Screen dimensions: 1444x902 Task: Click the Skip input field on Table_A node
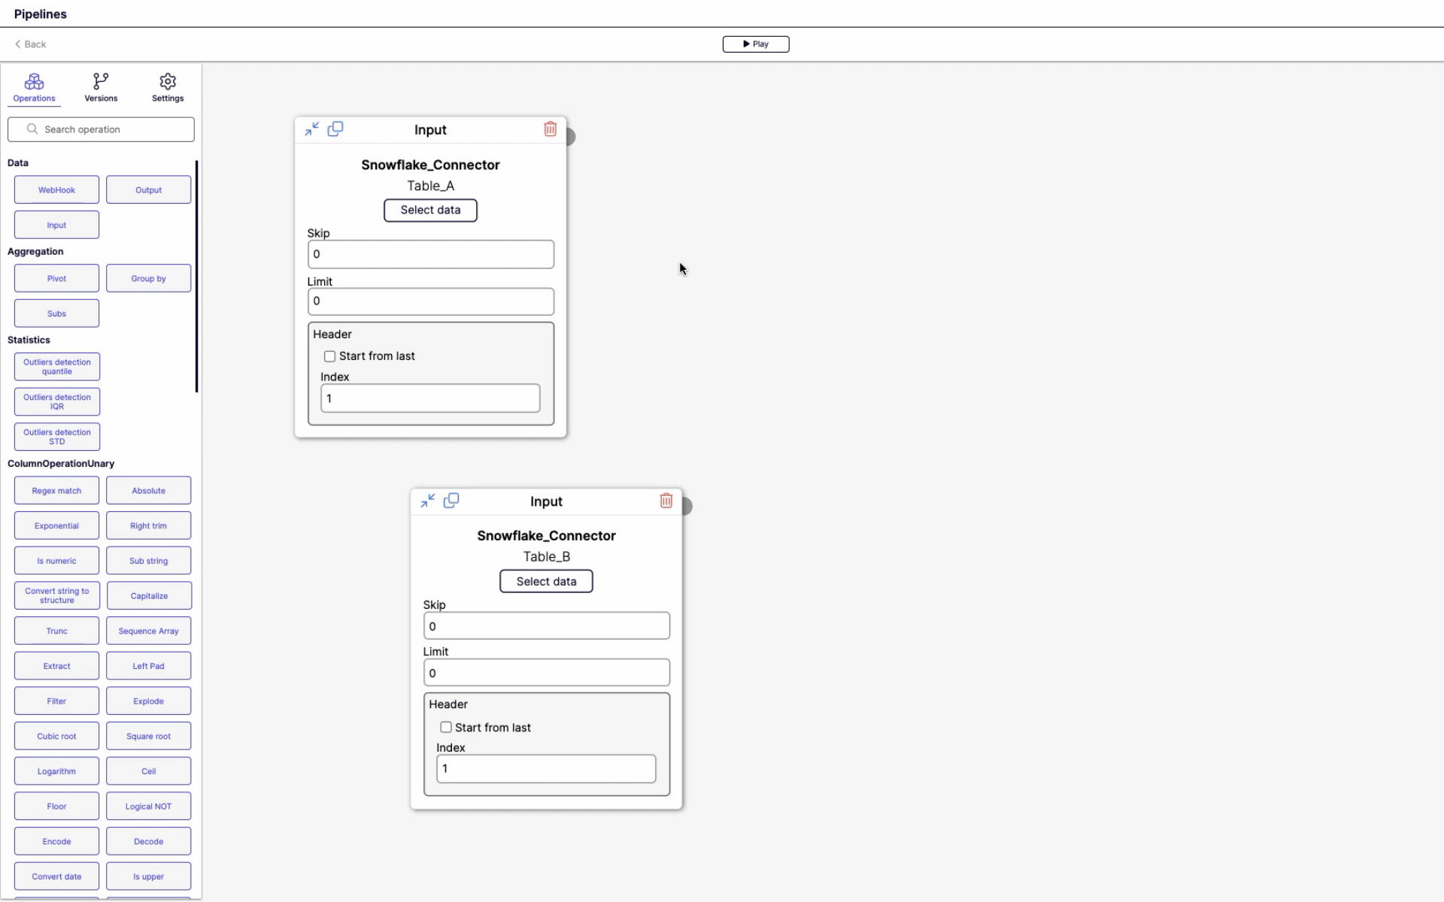(429, 254)
